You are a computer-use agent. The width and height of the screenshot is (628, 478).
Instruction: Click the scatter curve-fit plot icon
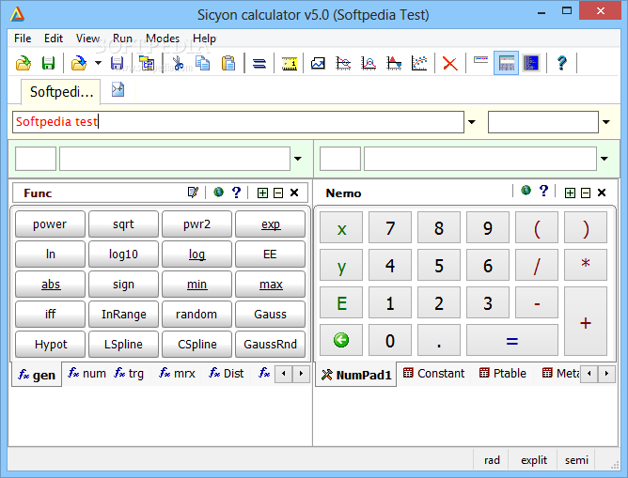[x=419, y=63]
